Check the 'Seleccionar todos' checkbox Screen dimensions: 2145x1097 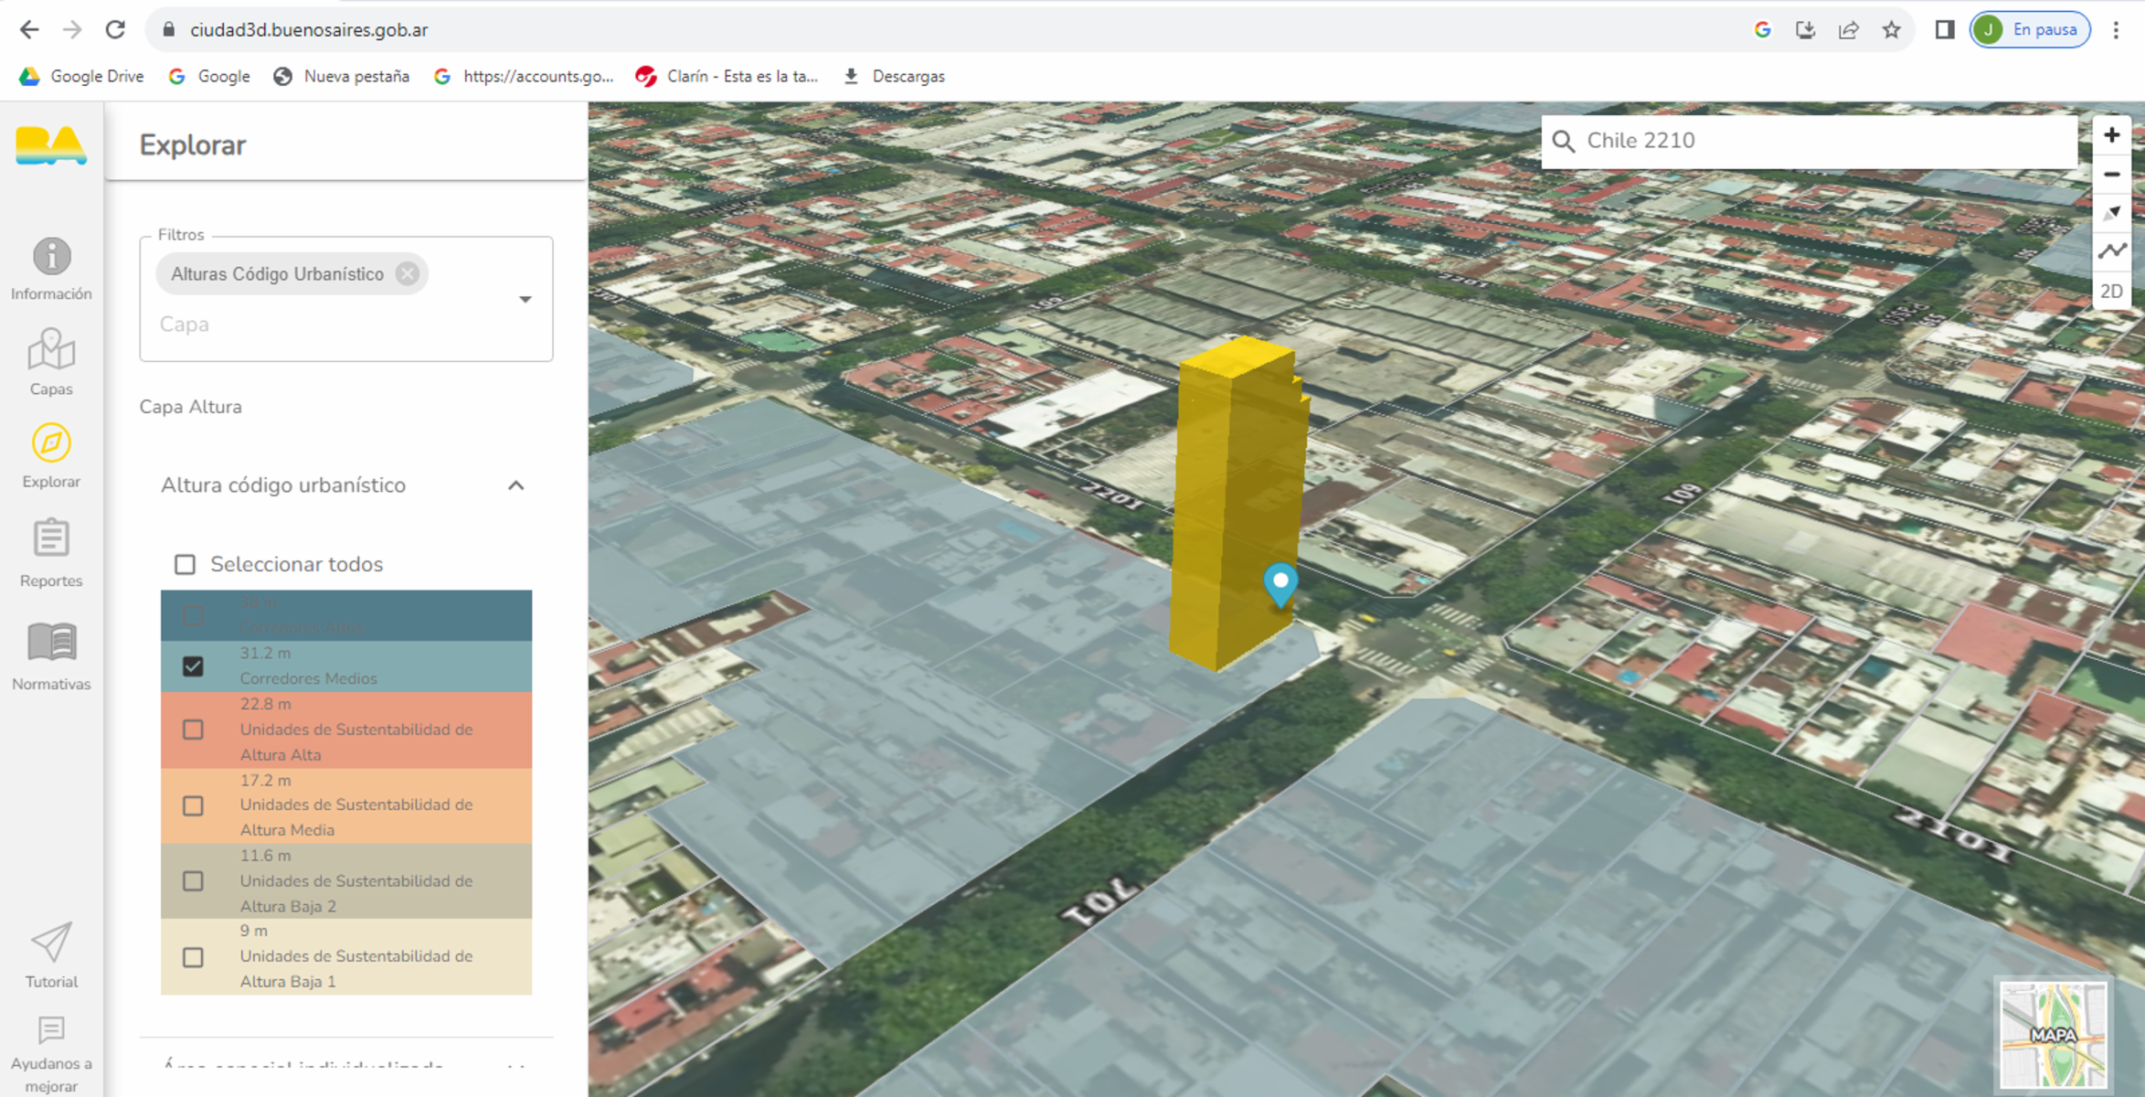[x=185, y=564]
